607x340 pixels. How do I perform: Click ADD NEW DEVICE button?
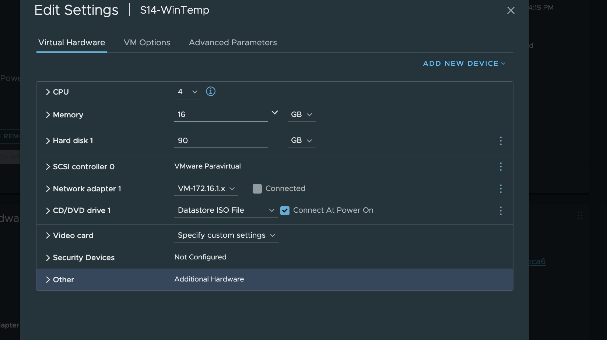[464, 63]
